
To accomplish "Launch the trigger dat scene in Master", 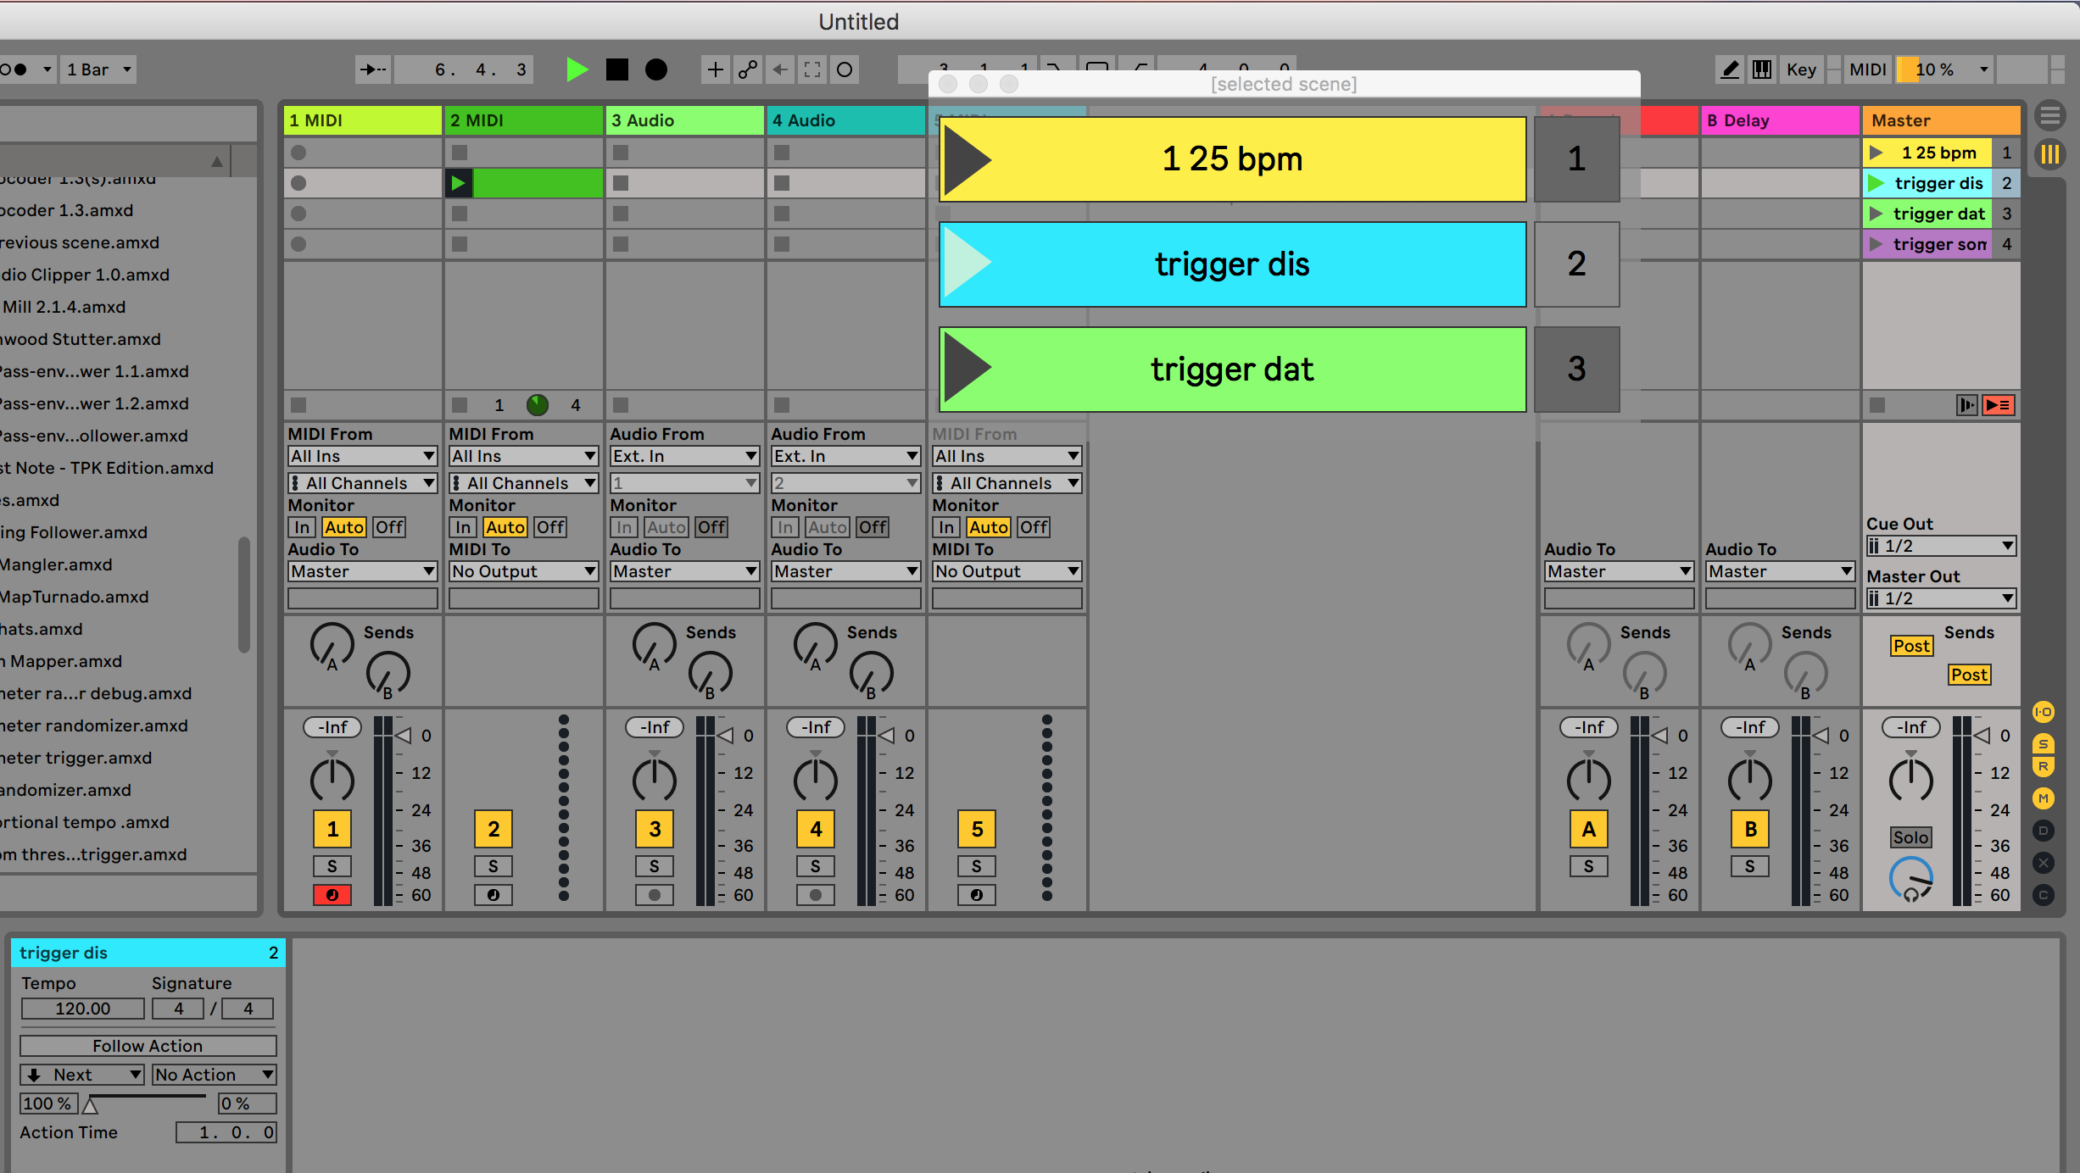I will tap(1876, 214).
